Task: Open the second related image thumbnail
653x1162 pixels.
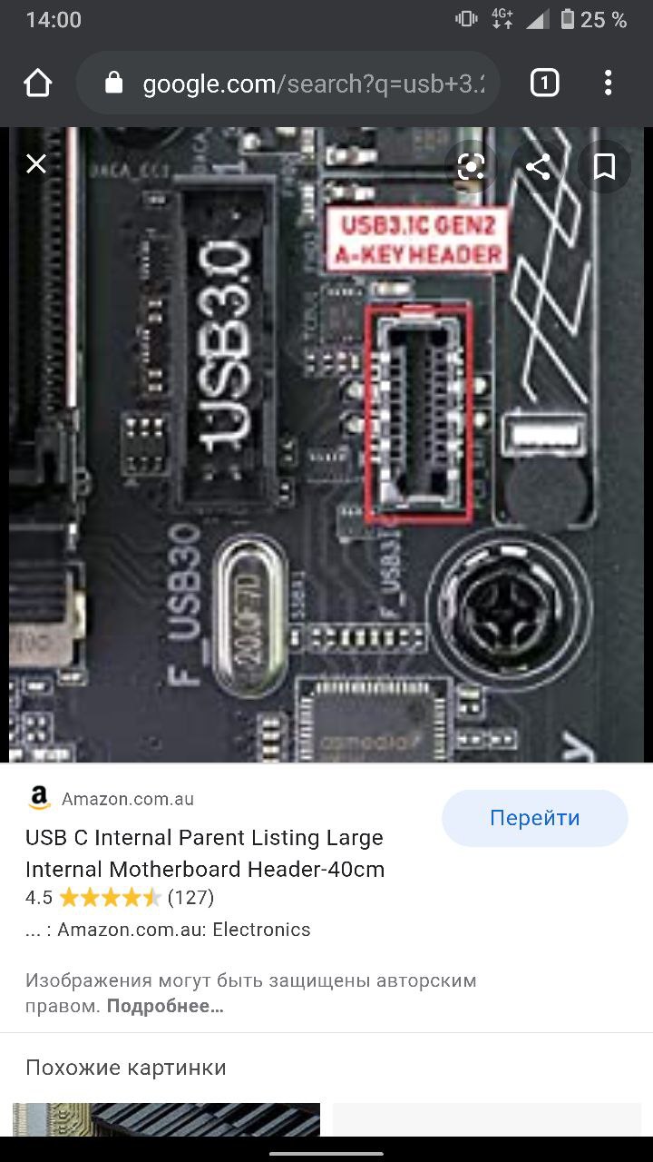Action: (x=487, y=1119)
